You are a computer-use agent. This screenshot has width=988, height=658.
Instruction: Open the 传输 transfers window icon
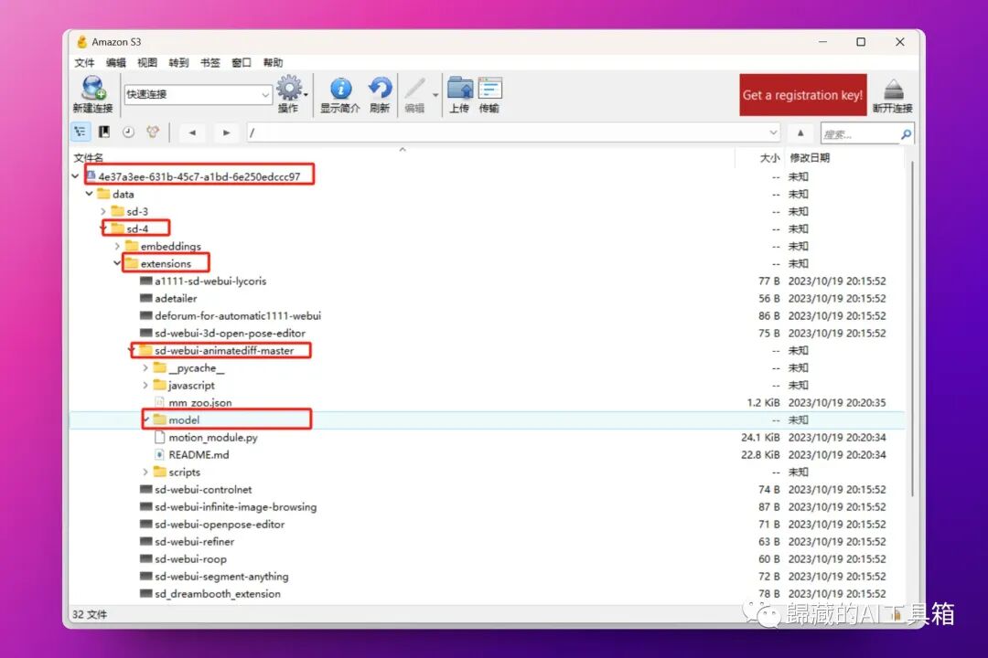489,94
